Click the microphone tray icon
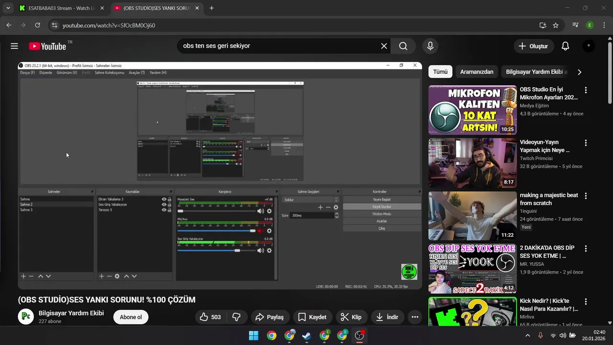613x345 pixels. tap(540, 335)
